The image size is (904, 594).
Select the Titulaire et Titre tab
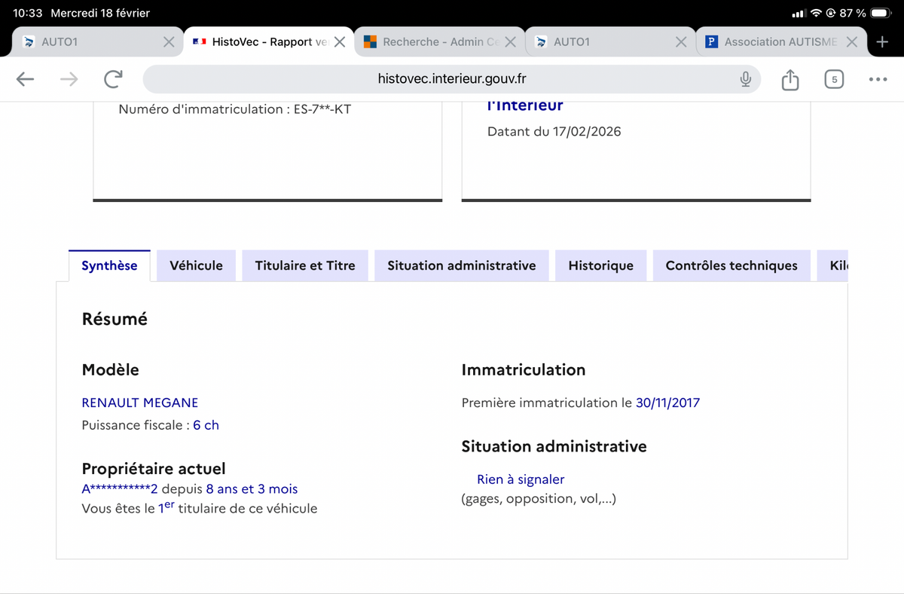[305, 265]
